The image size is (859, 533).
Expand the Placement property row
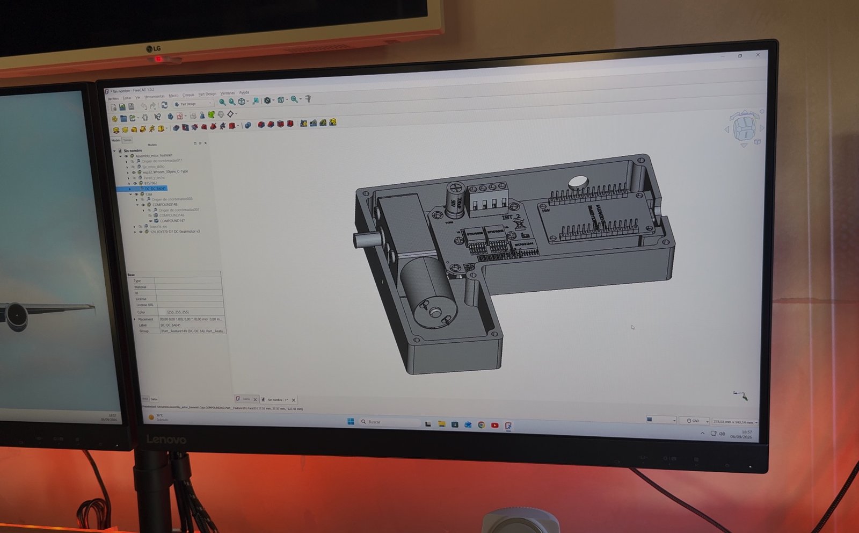tap(135, 319)
